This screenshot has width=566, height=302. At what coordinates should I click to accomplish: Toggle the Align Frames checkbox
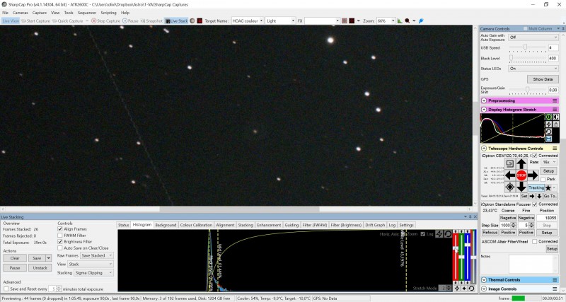(x=60, y=229)
